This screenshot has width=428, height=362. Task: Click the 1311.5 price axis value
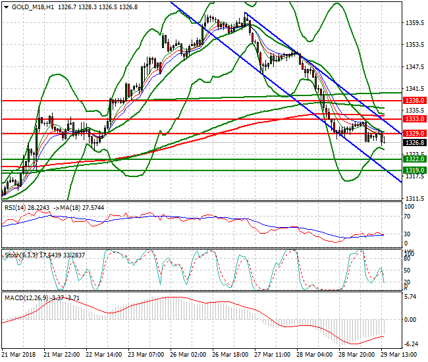[415, 198]
